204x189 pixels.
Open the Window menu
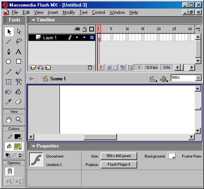[x=117, y=12]
